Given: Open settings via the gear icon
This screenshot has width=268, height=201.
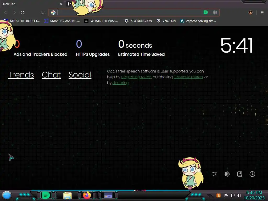Looking at the screenshot, I should pyautogui.click(x=227, y=174).
